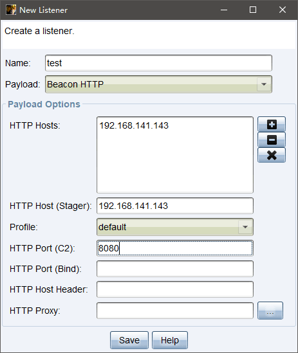The height and width of the screenshot is (353, 298).
Task: Save the listener configuration
Action: (129, 340)
